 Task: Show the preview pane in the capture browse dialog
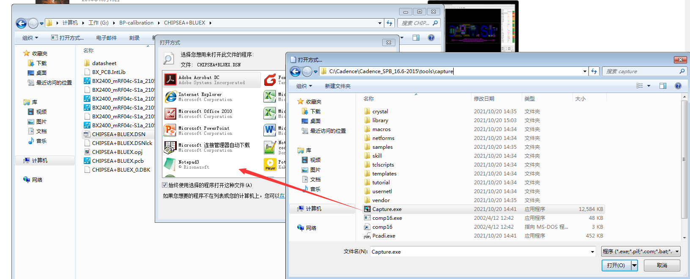[663, 86]
